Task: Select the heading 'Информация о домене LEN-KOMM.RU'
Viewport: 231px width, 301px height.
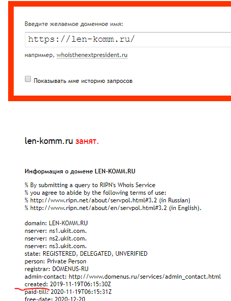Action: point(80,171)
